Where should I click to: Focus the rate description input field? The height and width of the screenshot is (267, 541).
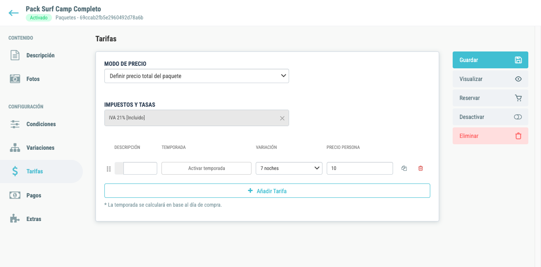140,168
